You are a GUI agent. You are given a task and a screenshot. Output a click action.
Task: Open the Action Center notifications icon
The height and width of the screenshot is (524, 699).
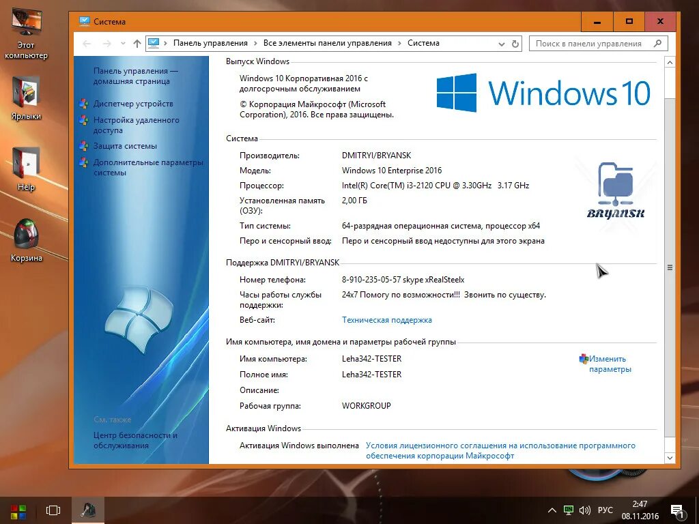[677, 510]
